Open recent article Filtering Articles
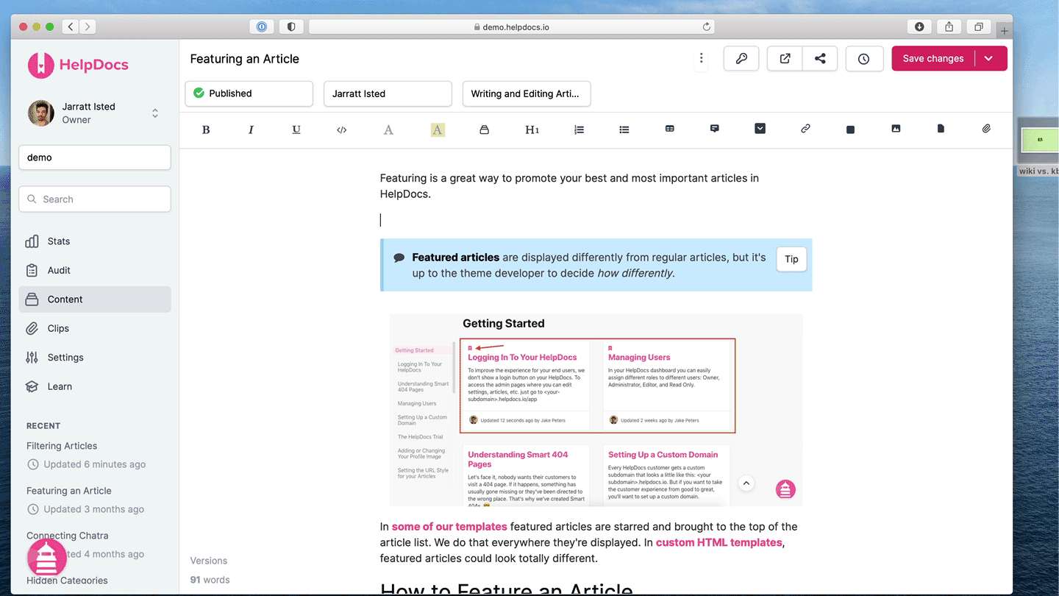 click(62, 446)
